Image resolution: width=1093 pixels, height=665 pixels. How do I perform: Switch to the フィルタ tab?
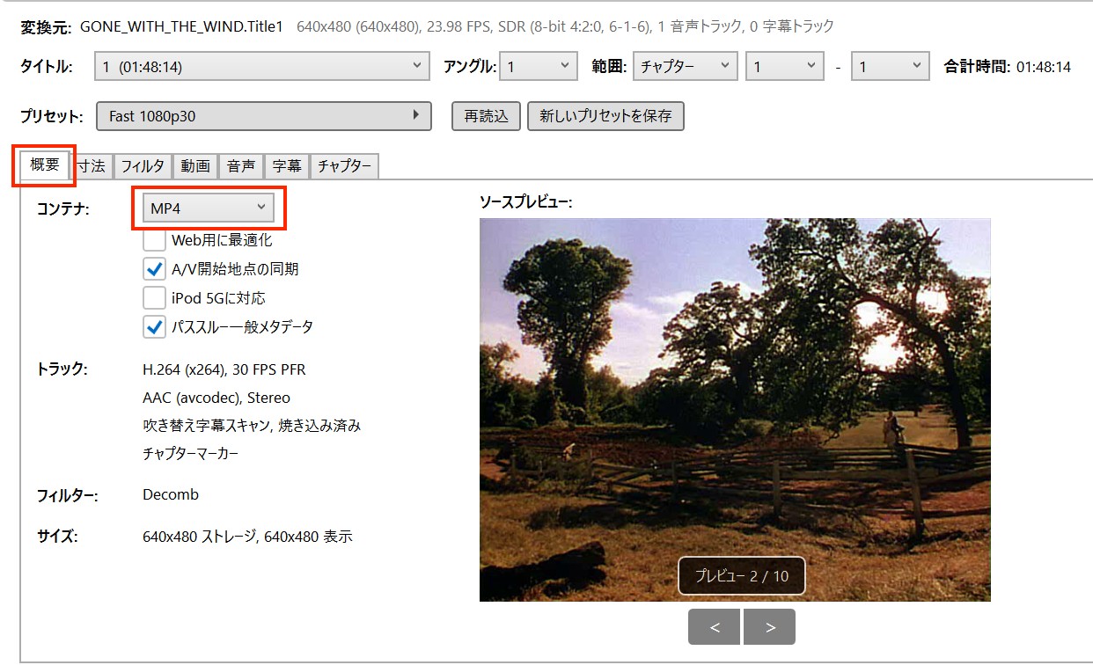tap(143, 165)
